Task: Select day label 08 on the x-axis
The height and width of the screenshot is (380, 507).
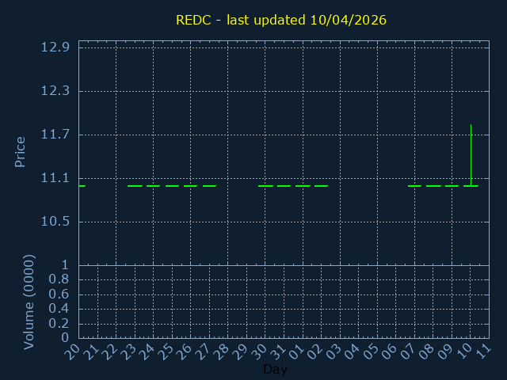Action: [x=427, y=351]
